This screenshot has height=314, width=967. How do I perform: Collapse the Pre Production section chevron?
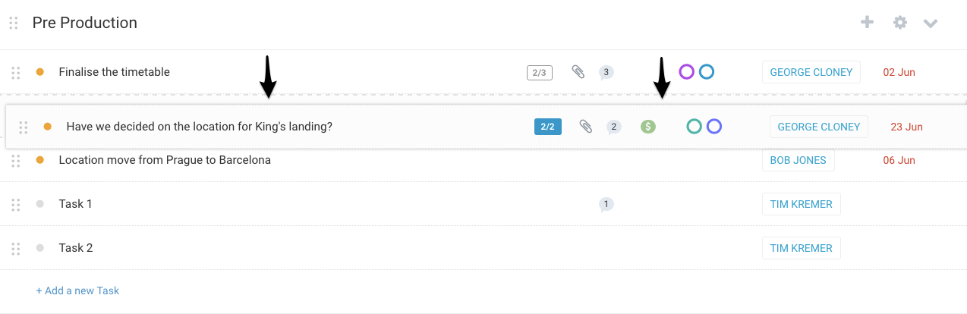coord(931,24)
